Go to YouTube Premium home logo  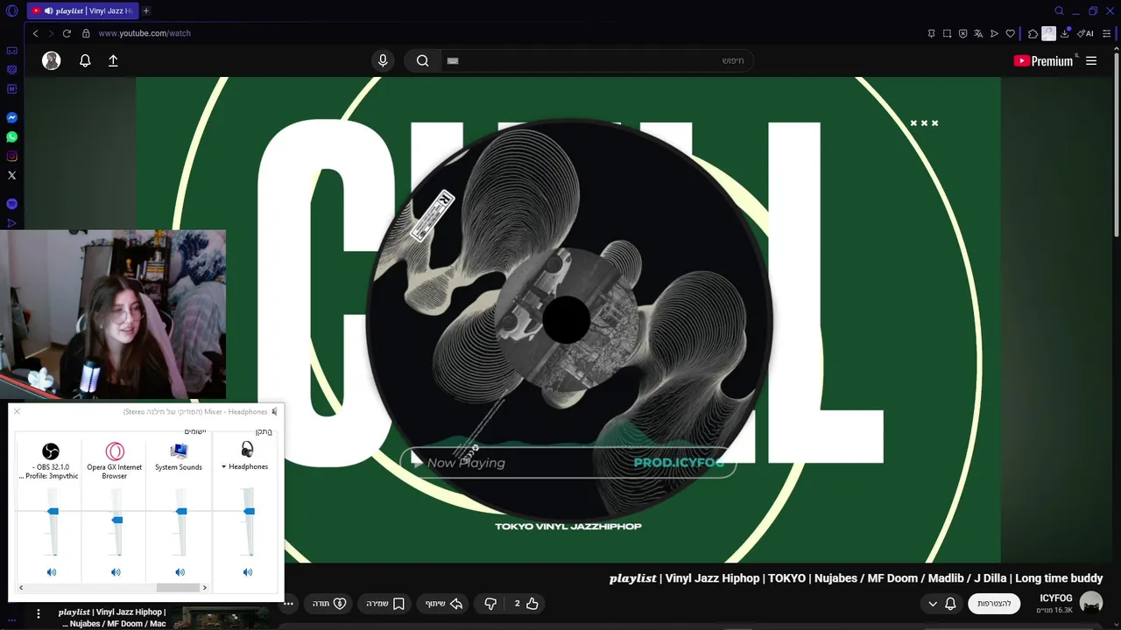1043,60
